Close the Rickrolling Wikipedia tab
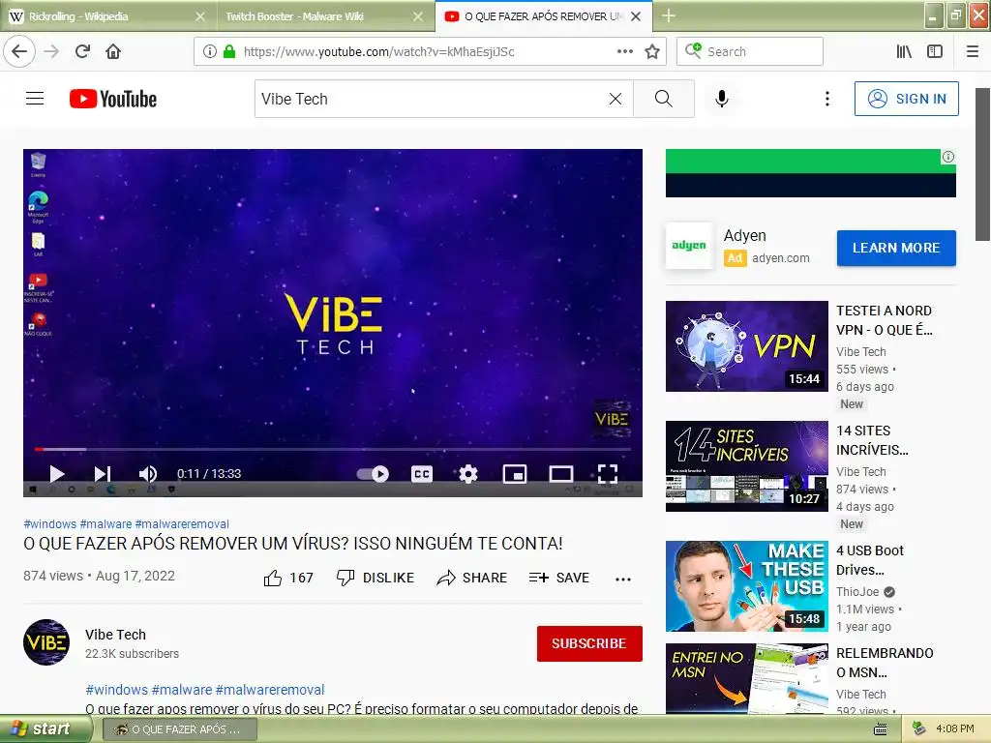Screen dimensions: 991x743 [x=200, y=16]
